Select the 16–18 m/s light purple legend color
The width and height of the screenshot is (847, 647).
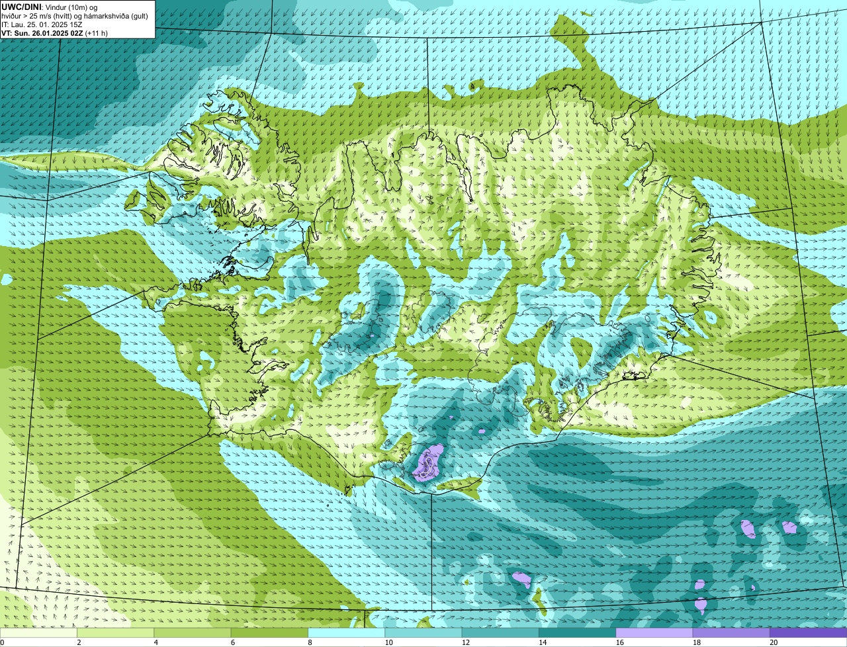pos(654,632)
